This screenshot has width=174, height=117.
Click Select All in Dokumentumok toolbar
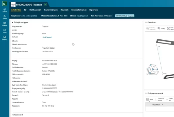pos(170,100)
